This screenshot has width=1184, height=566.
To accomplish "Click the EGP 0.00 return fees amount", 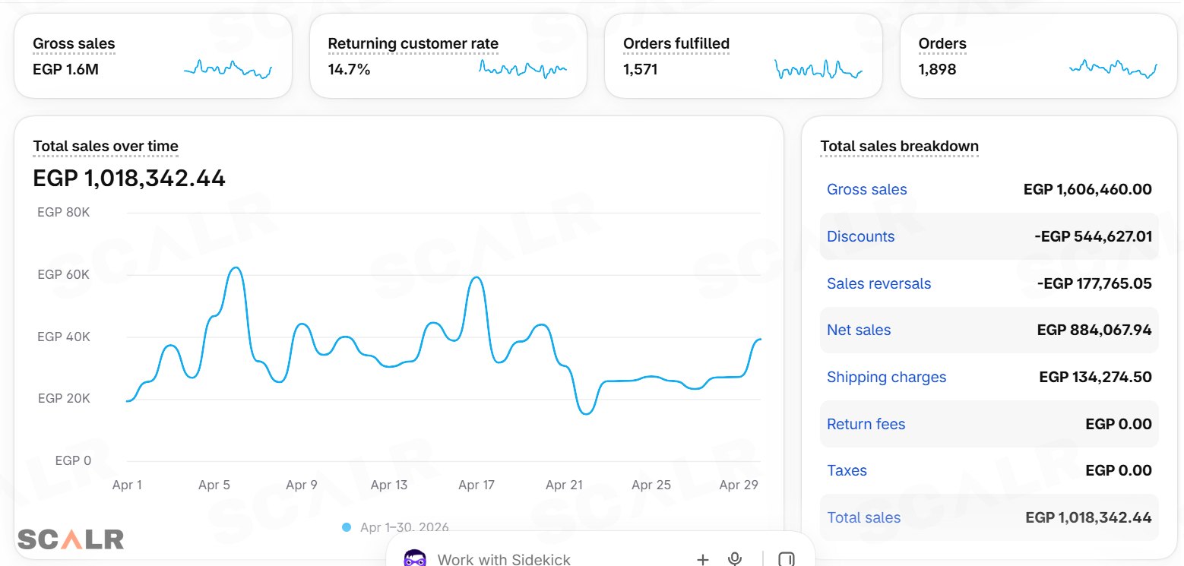I will [x=1119, y=425].
